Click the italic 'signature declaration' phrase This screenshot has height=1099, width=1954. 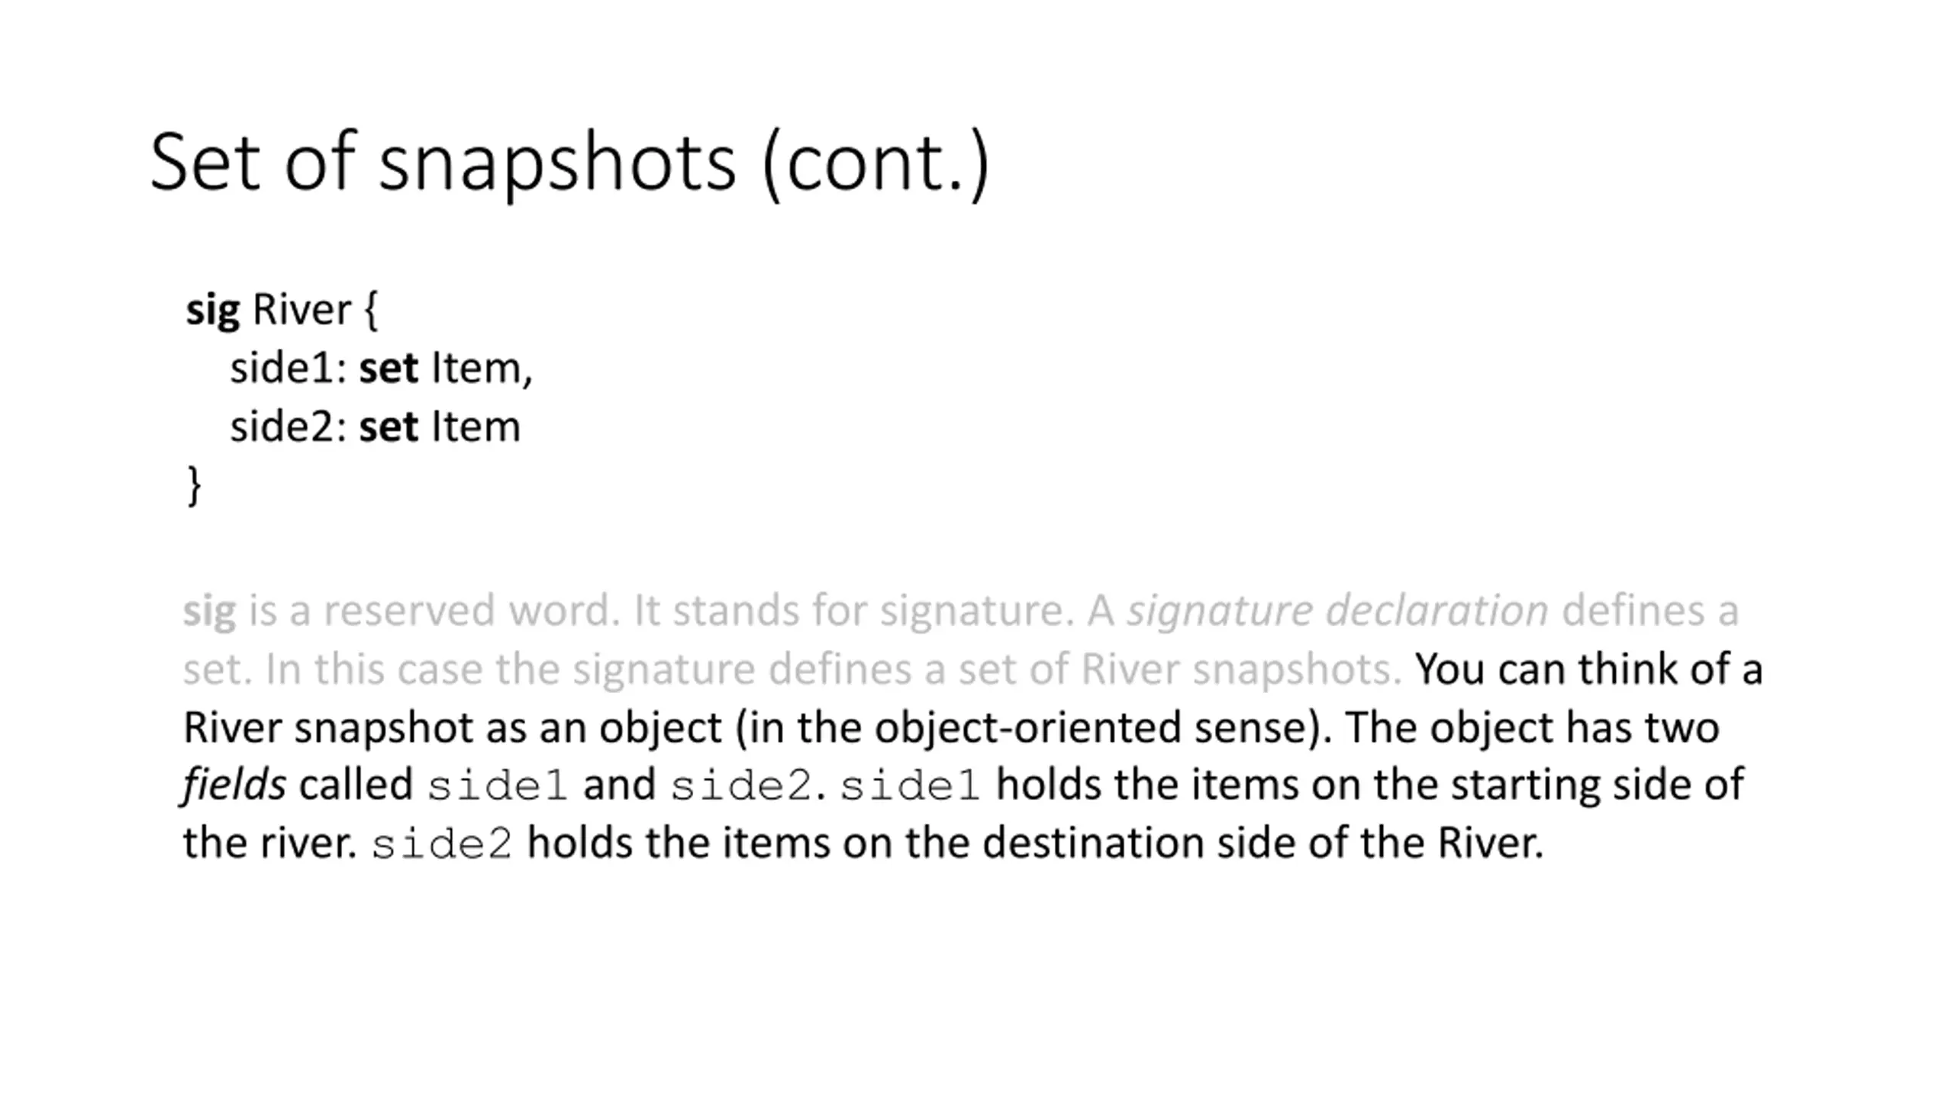[x=1338, y=611]
